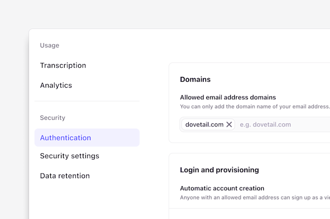
Task: Select the dovetail.com domain tag
Action: point(204,124)
